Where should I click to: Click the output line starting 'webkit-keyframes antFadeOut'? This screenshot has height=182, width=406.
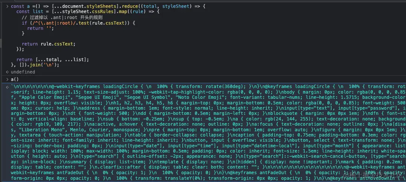click(208, 172)
